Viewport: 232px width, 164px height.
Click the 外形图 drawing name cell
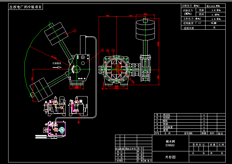tap(170, 157)
